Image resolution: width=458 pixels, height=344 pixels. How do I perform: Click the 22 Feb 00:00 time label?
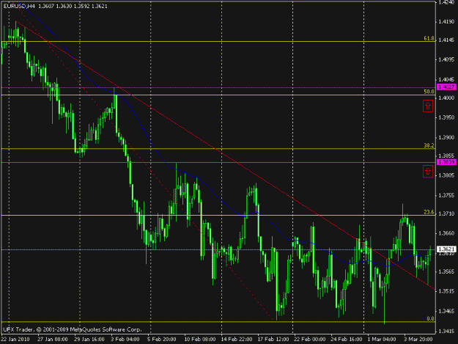(x=310, y=339)
